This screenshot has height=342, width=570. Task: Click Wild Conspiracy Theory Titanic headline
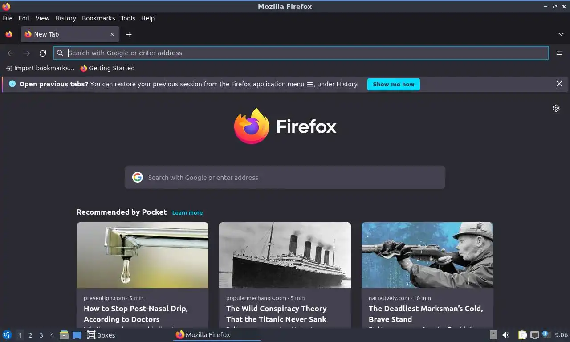pos(277,314)
